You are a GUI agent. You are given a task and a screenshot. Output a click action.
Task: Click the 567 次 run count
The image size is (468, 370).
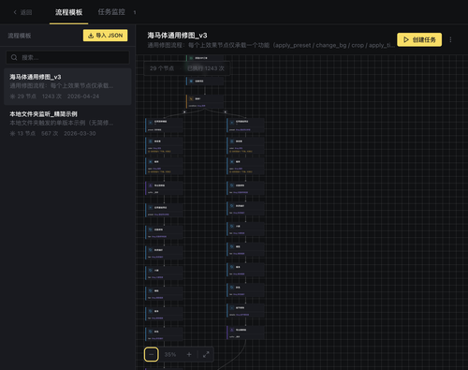(50, 134)
